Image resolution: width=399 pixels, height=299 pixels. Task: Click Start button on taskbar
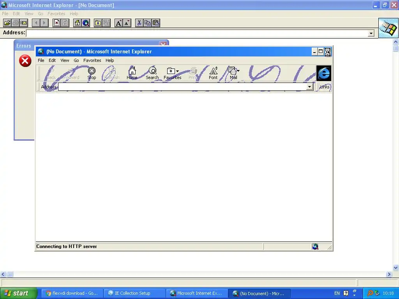[x=18, y=293]
